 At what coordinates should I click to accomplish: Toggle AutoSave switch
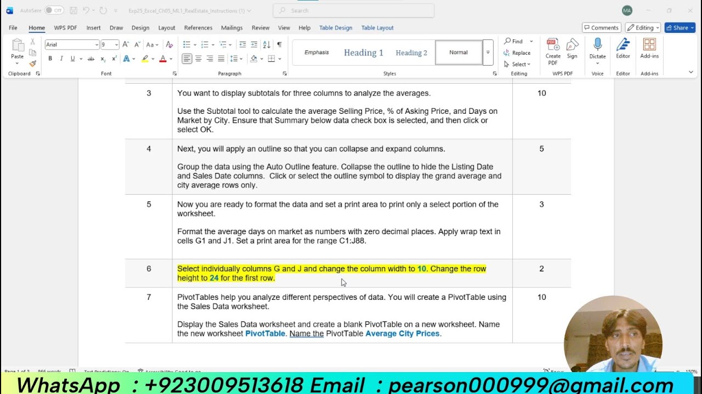54,10
